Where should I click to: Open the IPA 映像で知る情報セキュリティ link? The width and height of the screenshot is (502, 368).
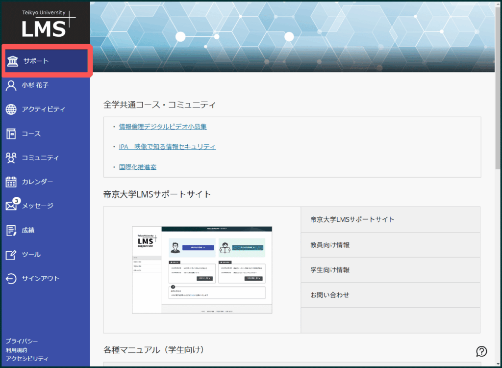coord(167,147)
